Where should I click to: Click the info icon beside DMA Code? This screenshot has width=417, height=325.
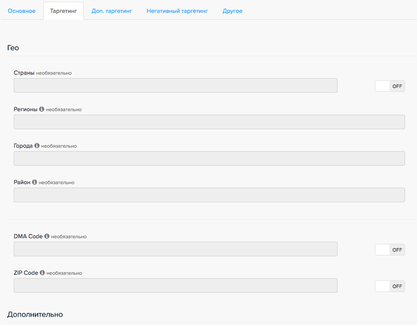click(x=47, y=237)
